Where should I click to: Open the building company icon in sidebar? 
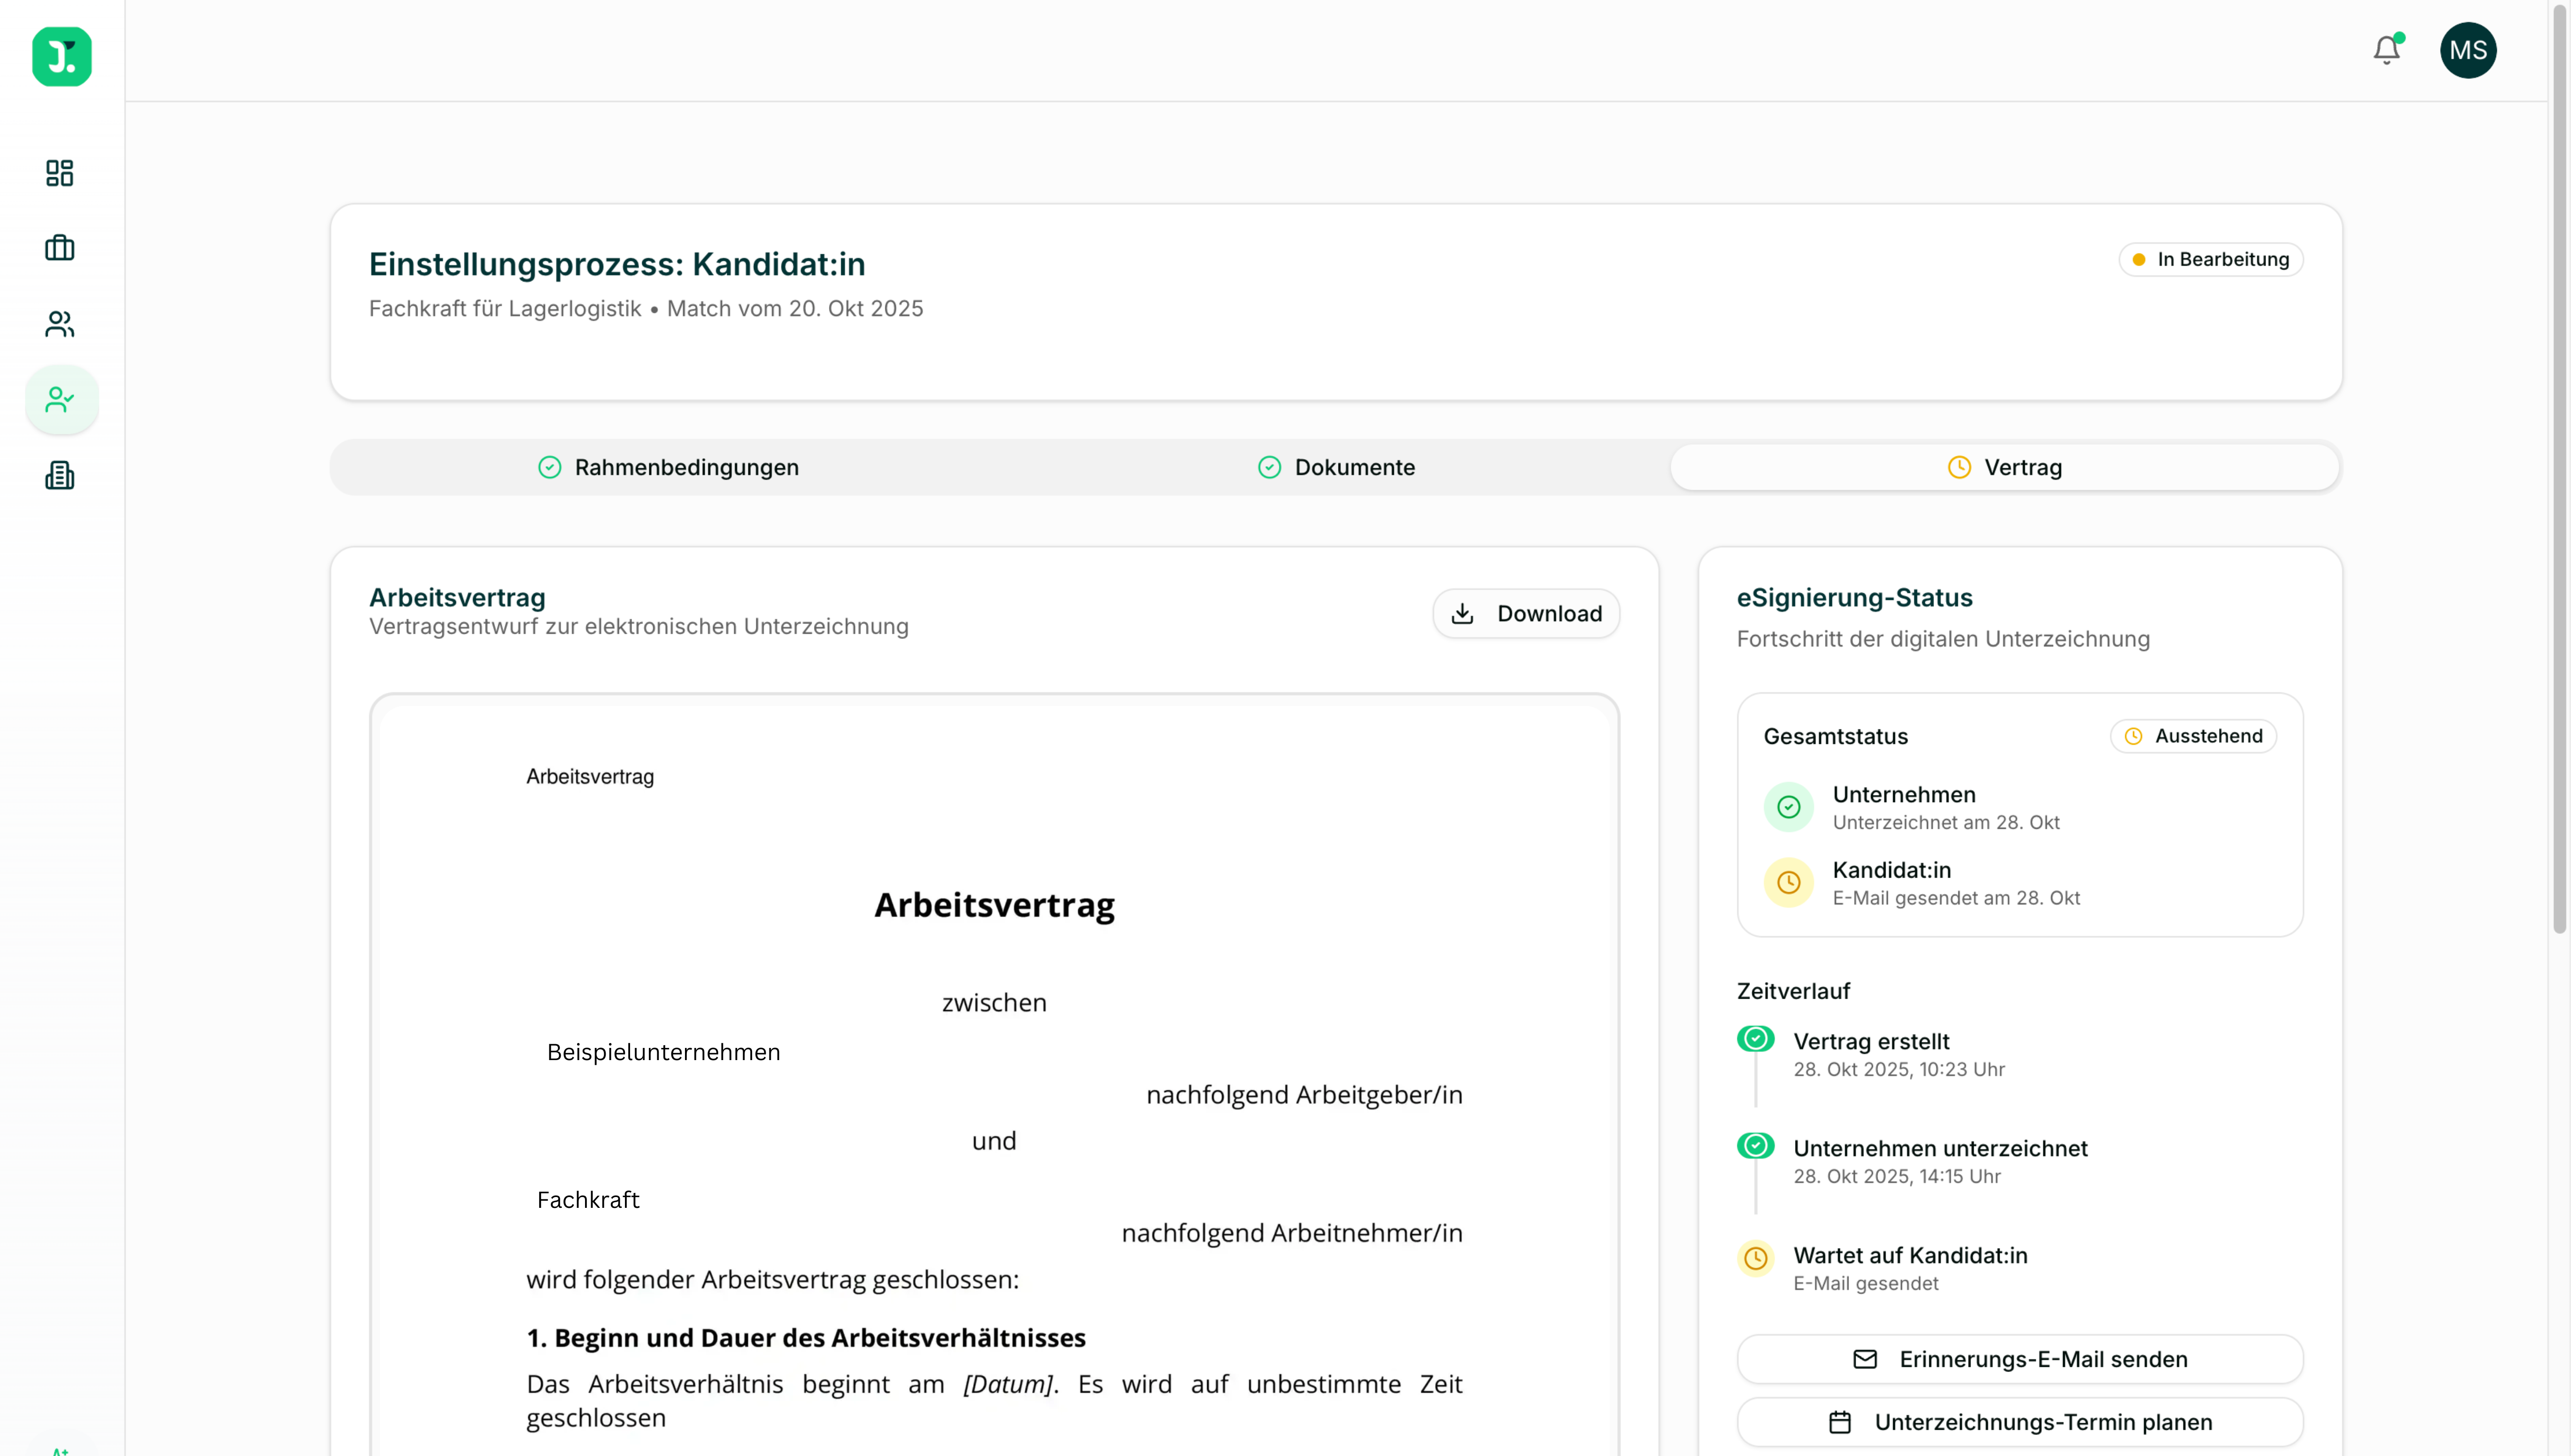click(60, 475)
